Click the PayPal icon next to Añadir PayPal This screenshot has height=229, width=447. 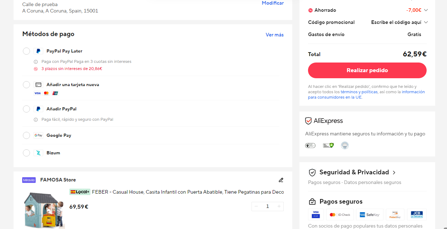click(x=38, y=109)
